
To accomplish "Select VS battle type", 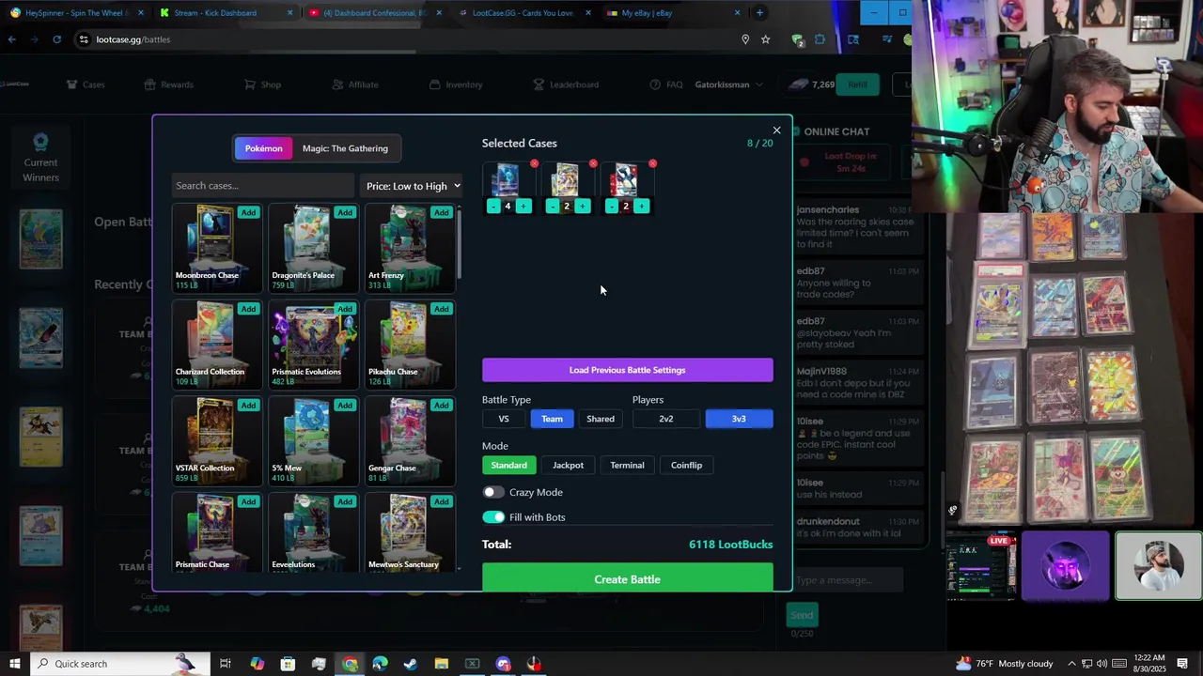I will [504, 419].
